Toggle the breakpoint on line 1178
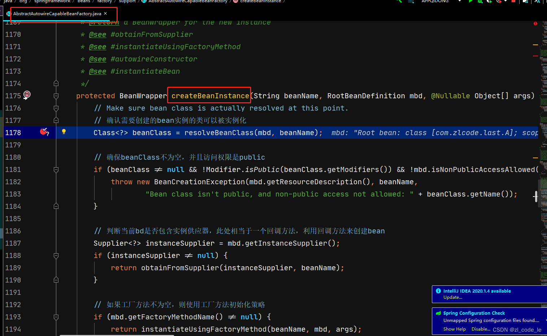 (44, 132)
